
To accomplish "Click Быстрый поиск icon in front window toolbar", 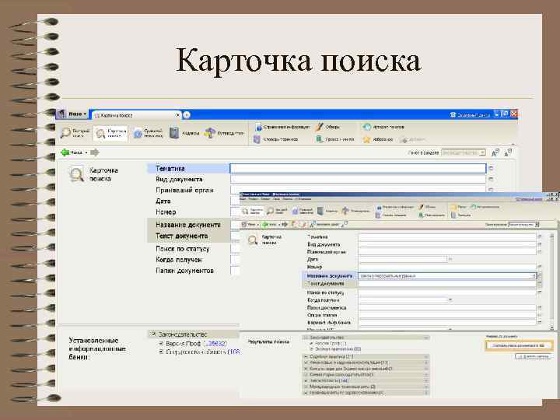I will (271, 211).
